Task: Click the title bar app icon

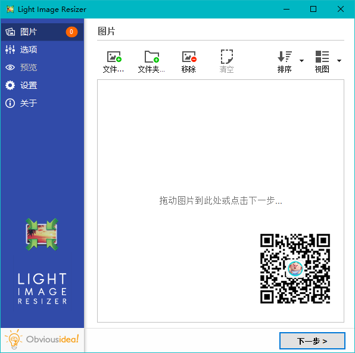Action: (x=10, y=10)
